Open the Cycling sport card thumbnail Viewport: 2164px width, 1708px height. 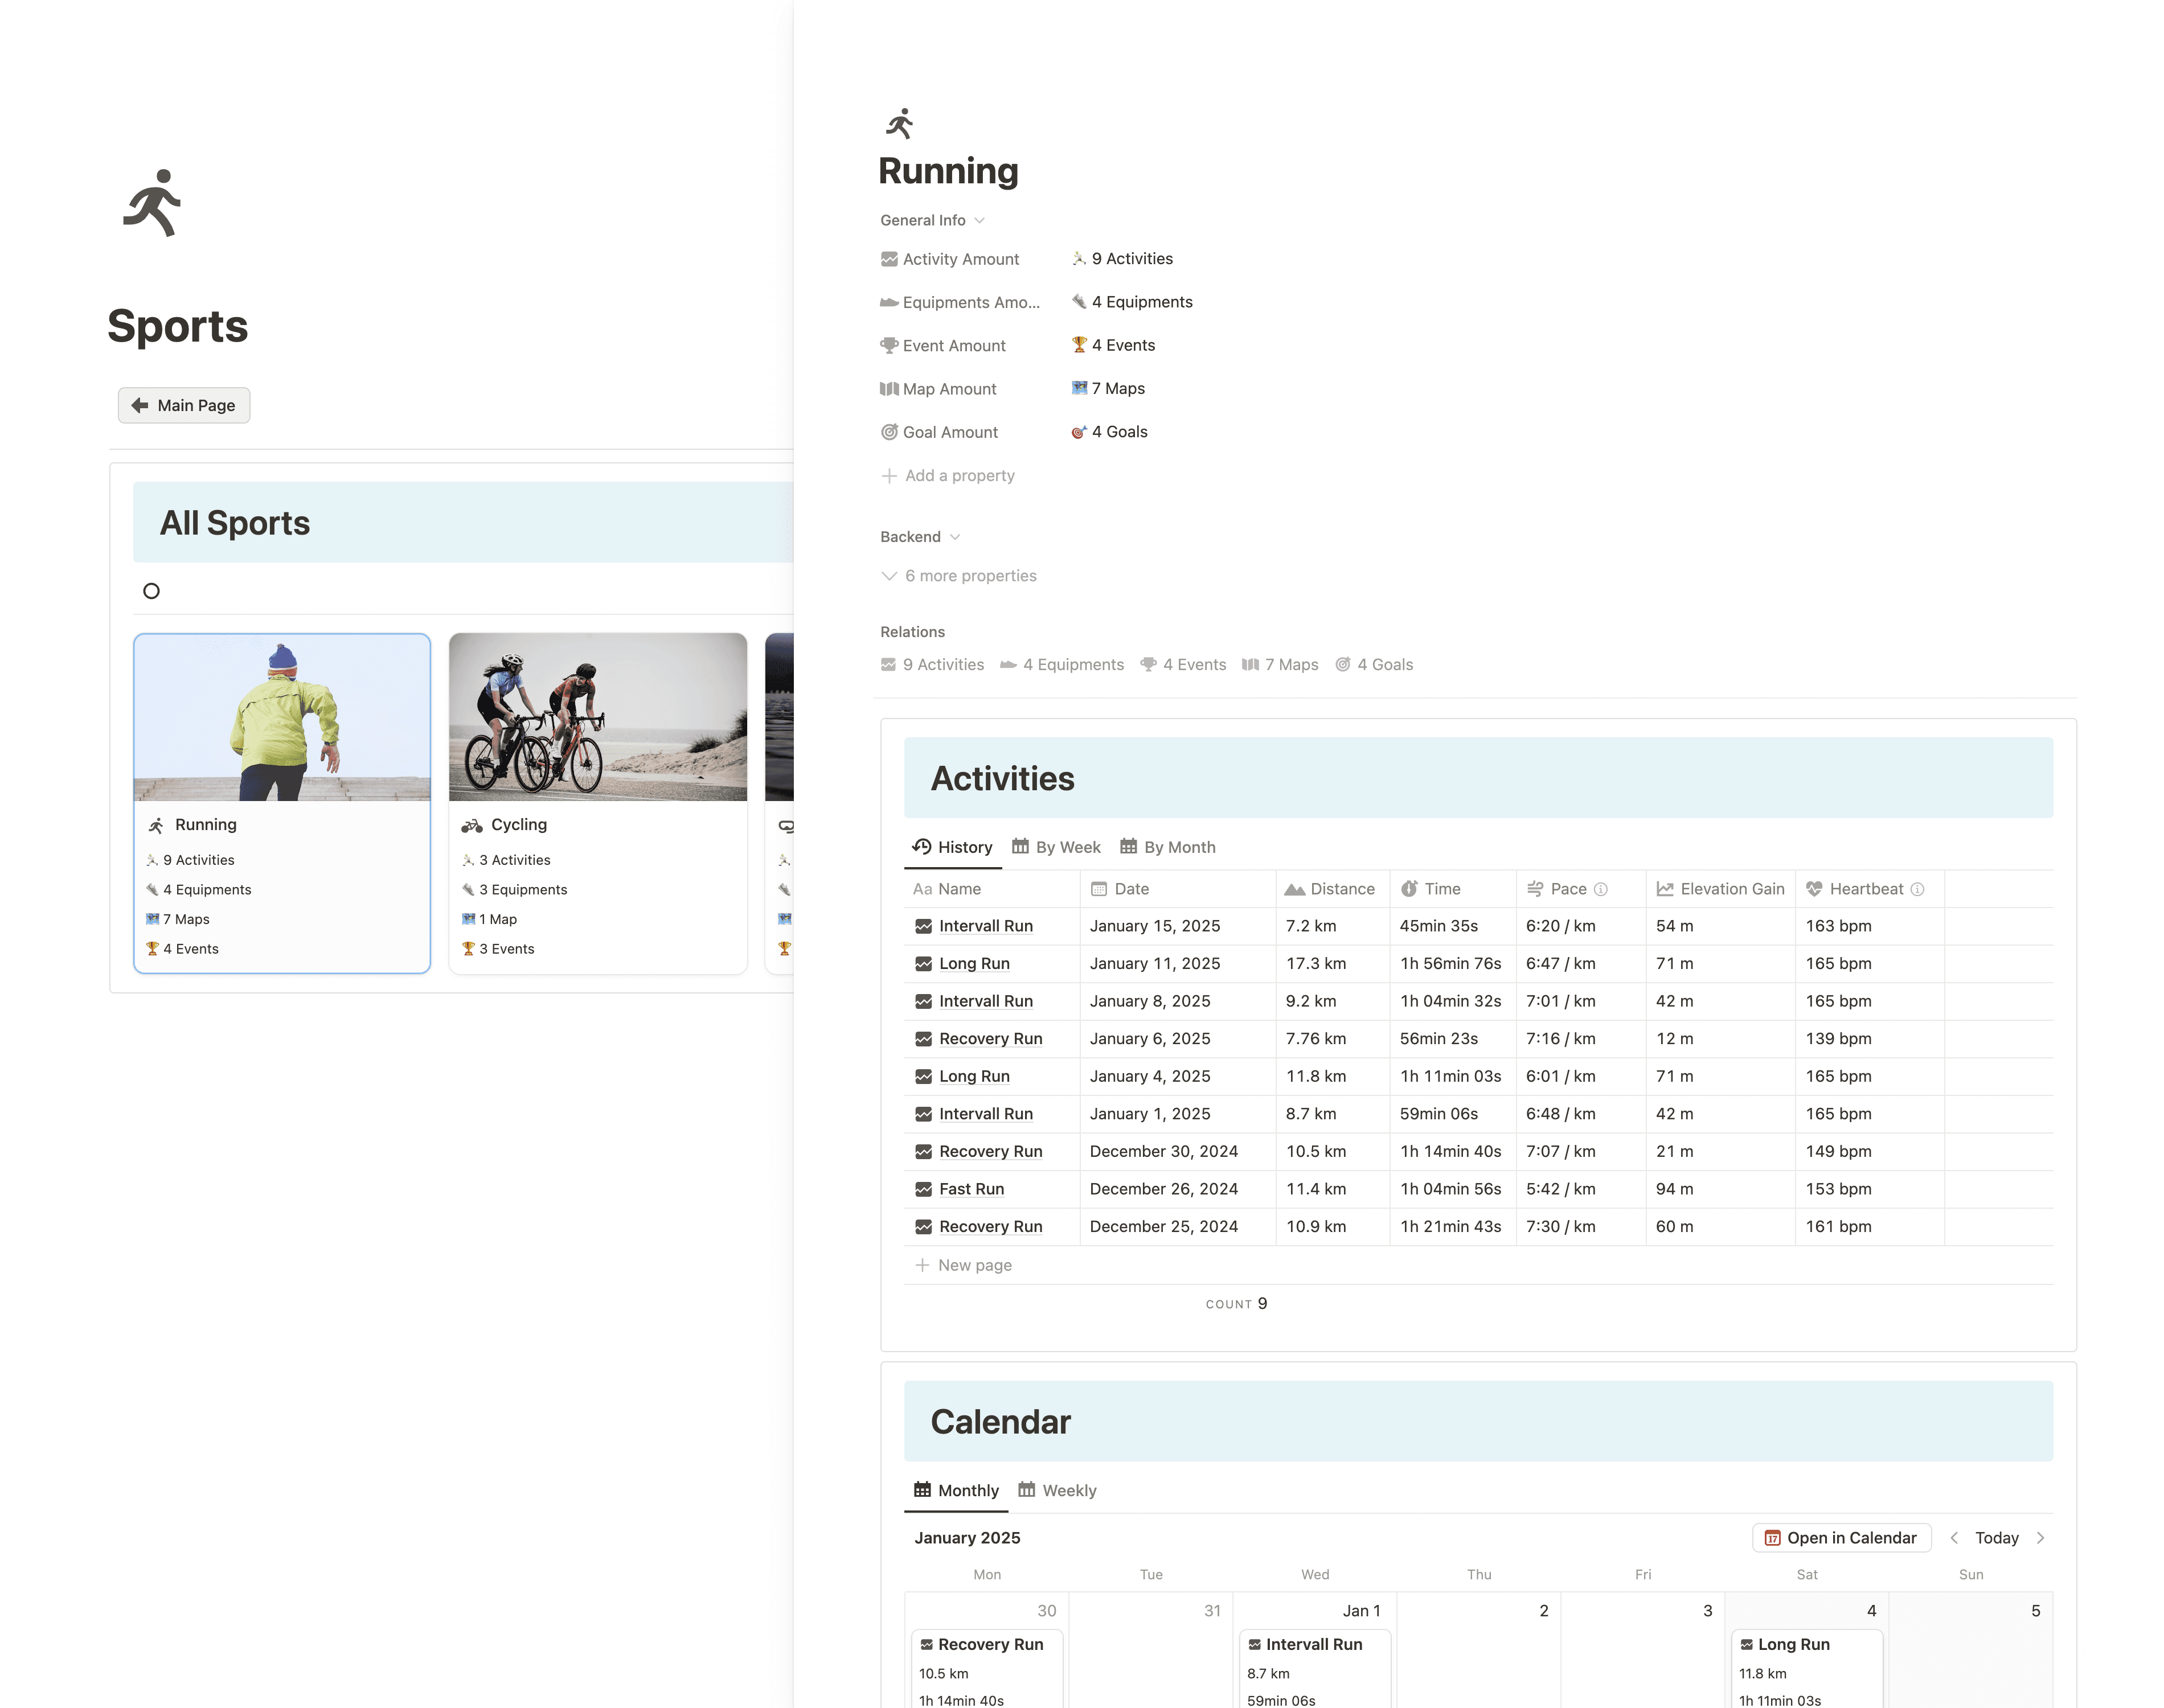(x=597, y=717)
